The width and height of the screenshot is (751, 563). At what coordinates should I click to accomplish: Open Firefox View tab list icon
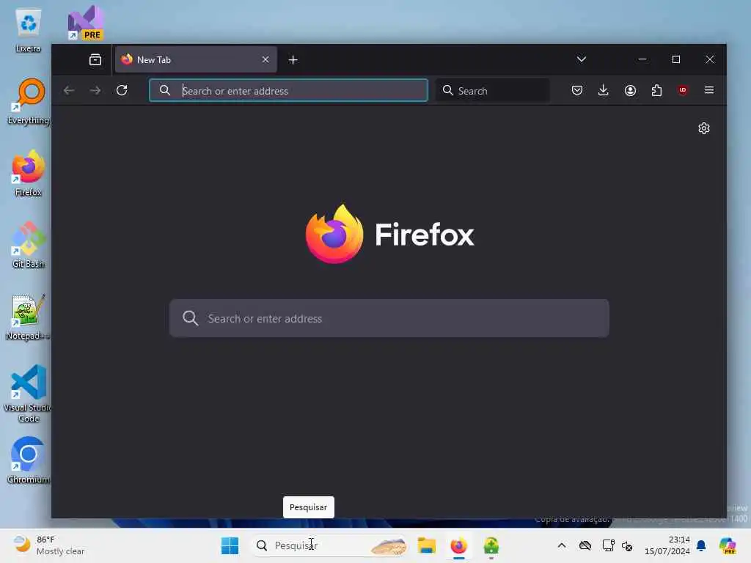[95, 60]
